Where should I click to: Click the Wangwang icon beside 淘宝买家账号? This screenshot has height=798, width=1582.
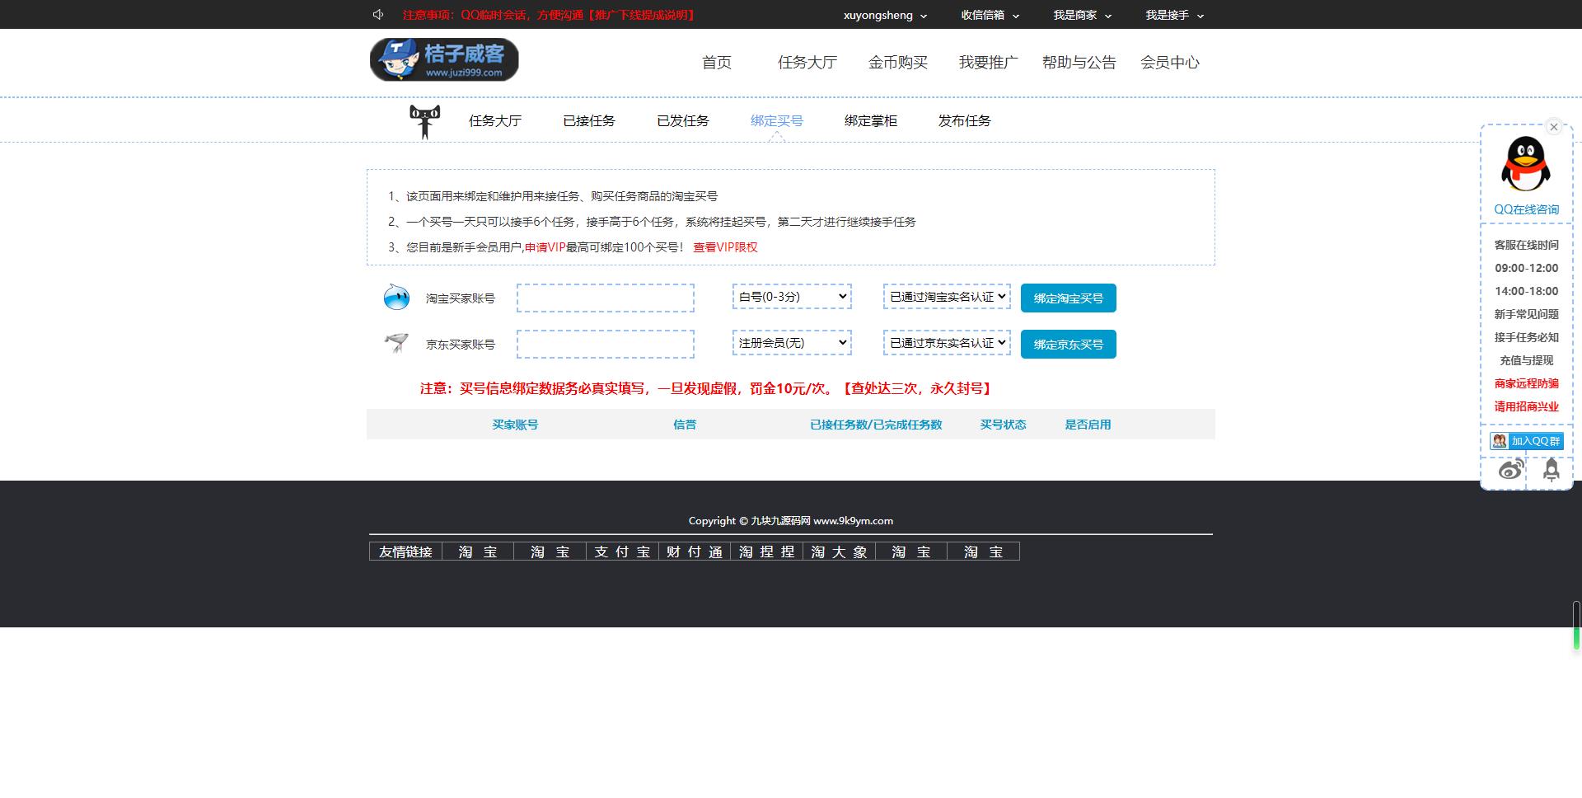(x=396, y=298)
